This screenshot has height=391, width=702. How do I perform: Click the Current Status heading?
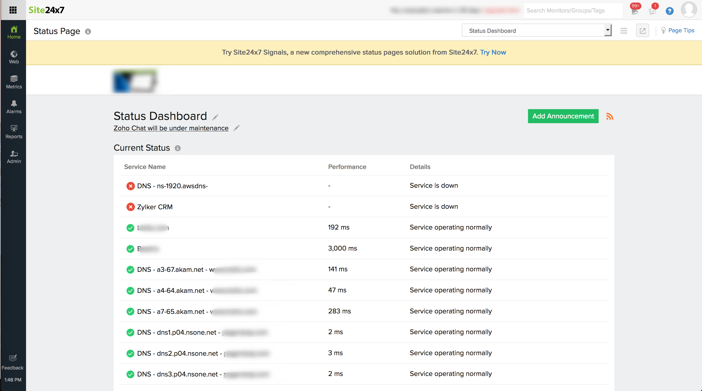click(x=142, y=148)
